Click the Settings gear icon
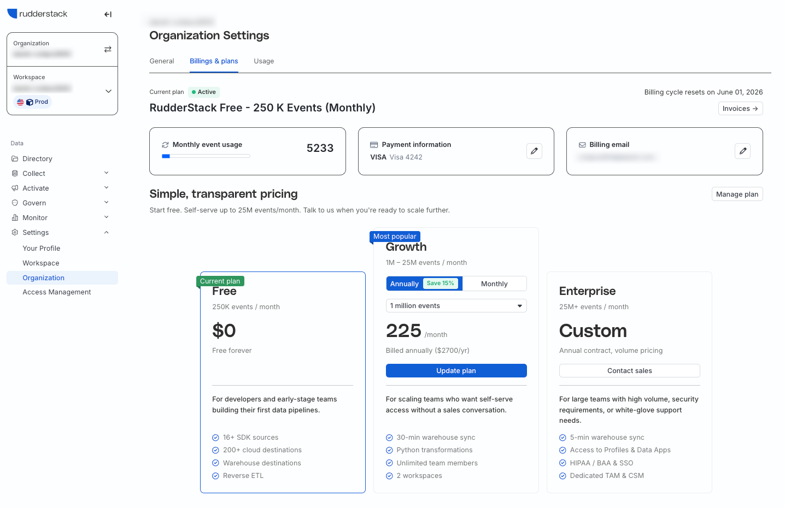This screenshot has height=508, width=785. pyautogui.click(x=15, y=233)
